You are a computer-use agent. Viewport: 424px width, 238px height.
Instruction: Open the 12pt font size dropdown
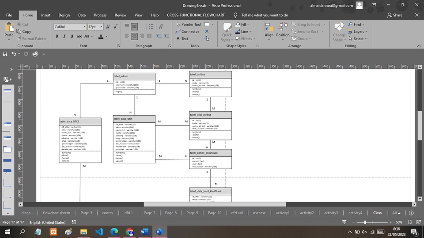(102, 27)
